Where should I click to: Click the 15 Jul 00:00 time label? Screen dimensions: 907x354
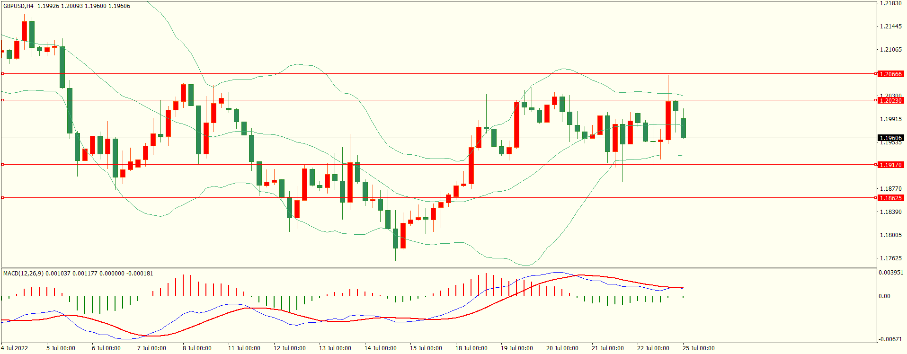click(x=426, y=348)
